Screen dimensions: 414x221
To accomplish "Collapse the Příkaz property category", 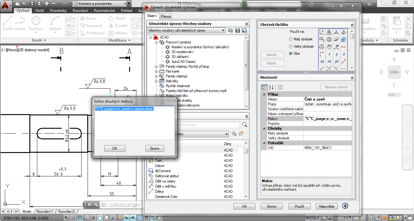I will click(264, 94).
